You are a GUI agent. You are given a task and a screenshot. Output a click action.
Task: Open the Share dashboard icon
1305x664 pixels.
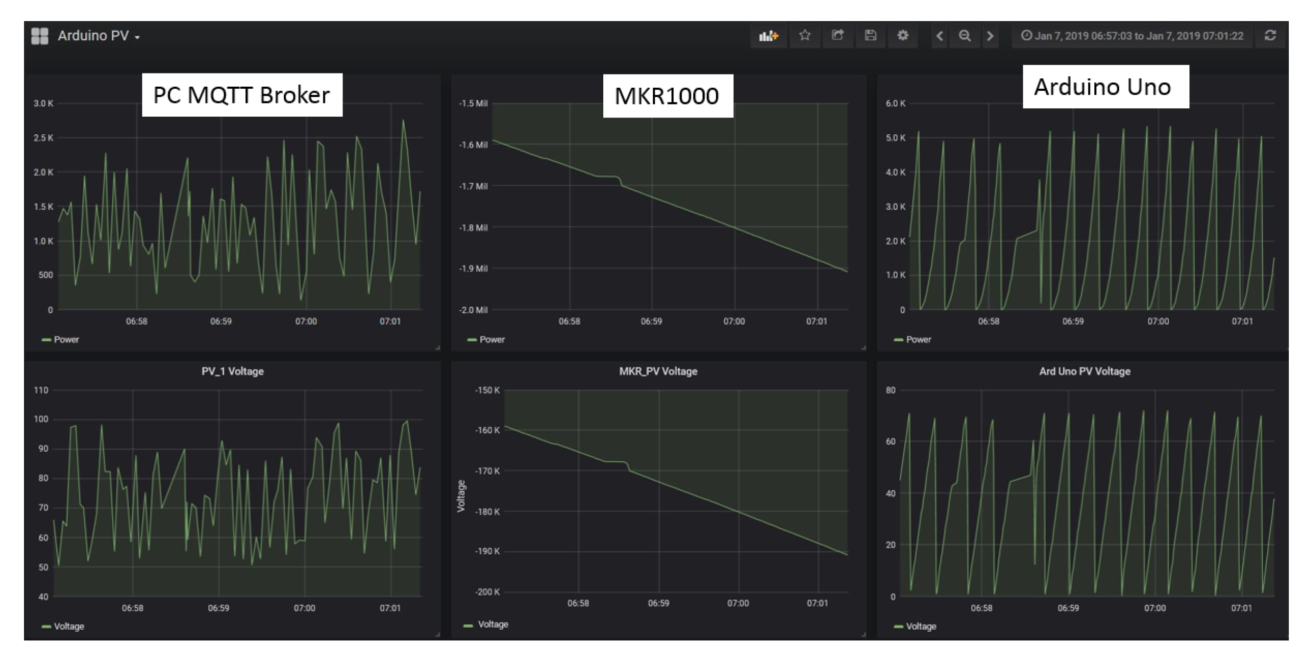point(837,35)
